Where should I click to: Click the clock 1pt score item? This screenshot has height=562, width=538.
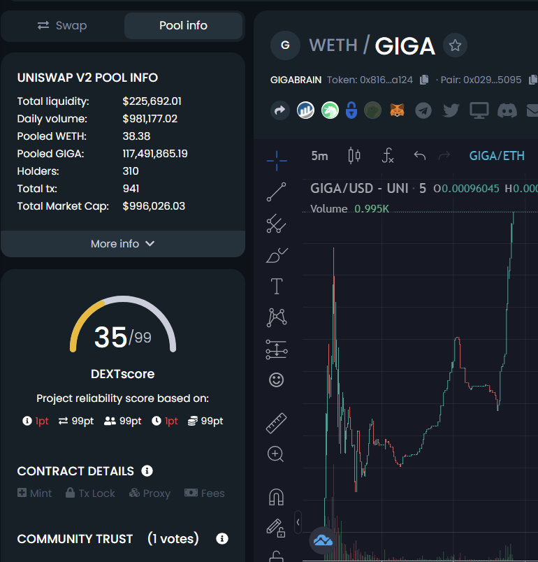[x=165, y=421]
